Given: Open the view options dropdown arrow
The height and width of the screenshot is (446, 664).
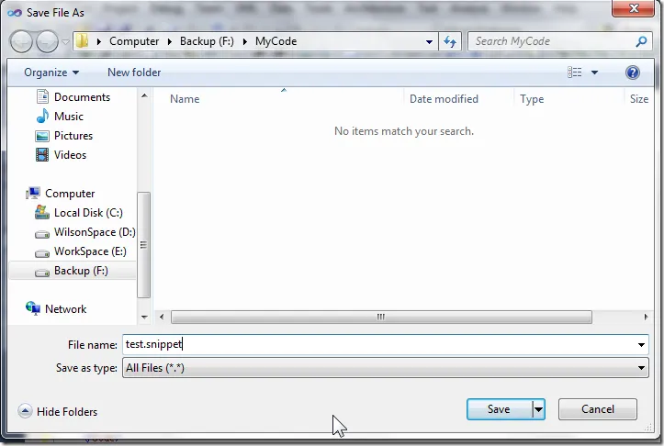Looking at the screenshot, I should pos(594,72).
